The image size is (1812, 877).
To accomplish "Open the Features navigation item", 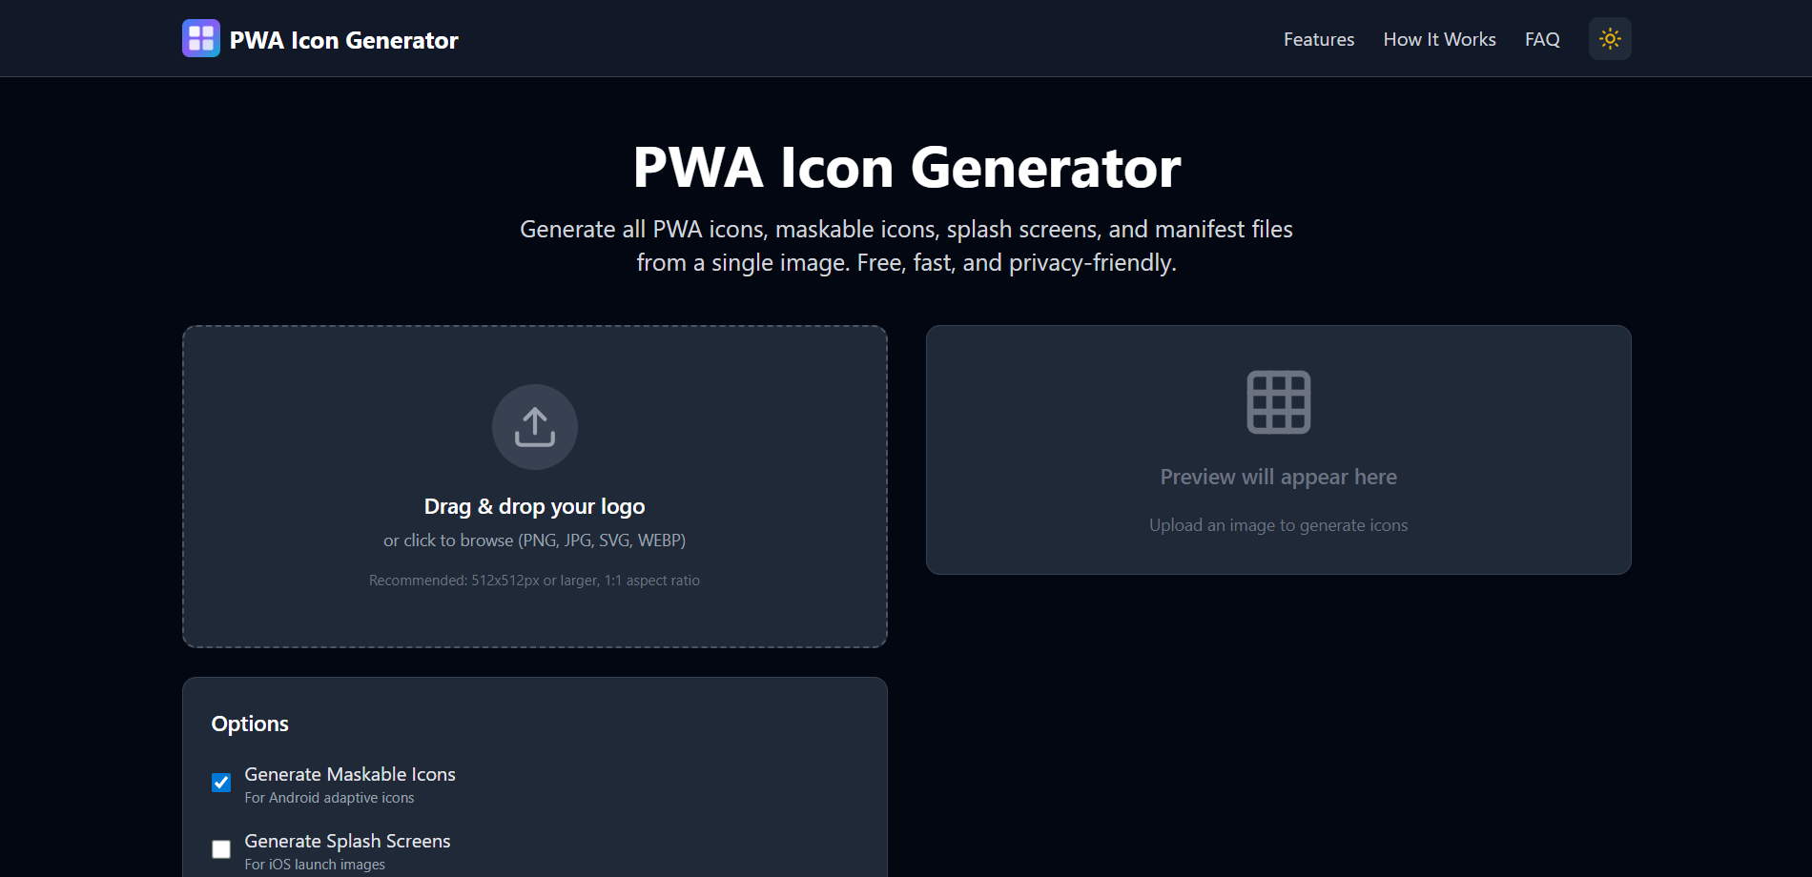I will (x=1318, y=39).
